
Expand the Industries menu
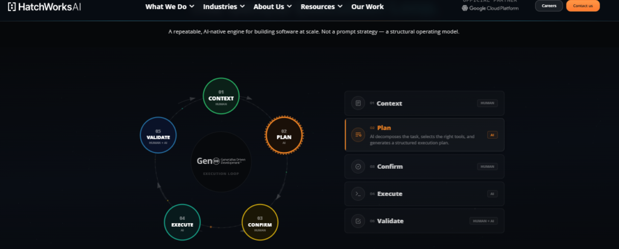[224, 7]
